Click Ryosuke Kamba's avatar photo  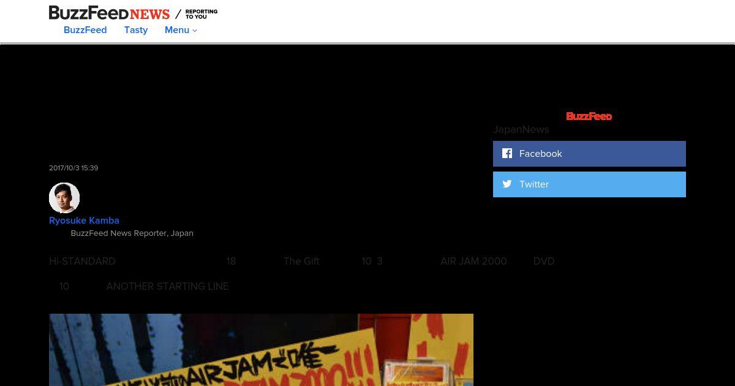pos(64,198)
